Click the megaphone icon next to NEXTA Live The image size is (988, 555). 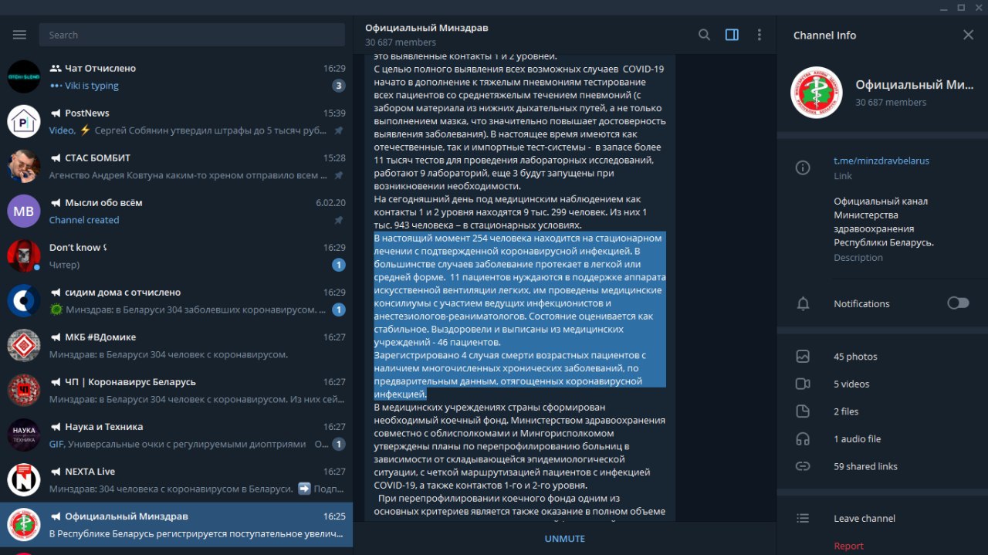[56, 472]
